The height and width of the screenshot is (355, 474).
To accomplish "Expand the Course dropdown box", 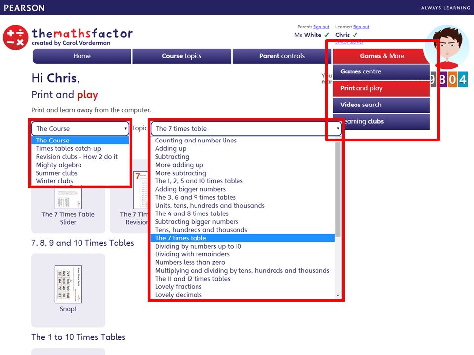I will (x=80, y=129).
